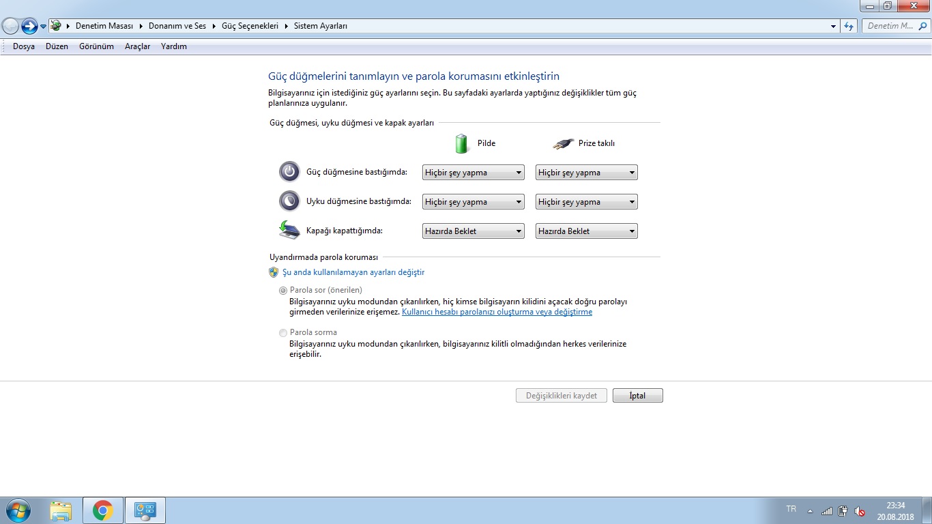This screenshot has width=932, height=524.
Task: Open Google Chrome from the taskbar
Action: click(x=103, y=510)
